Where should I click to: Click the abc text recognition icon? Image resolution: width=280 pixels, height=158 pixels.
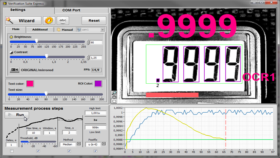[63, 20]
